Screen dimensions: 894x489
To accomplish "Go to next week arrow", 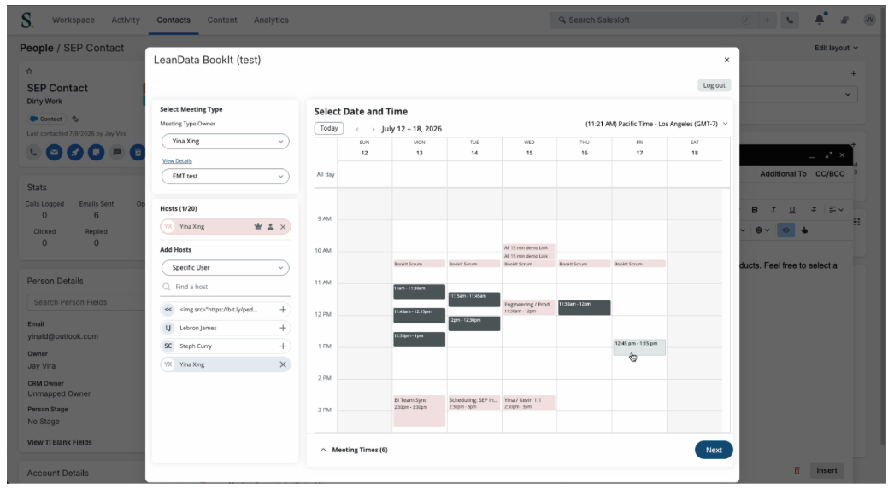I will 373,129.
